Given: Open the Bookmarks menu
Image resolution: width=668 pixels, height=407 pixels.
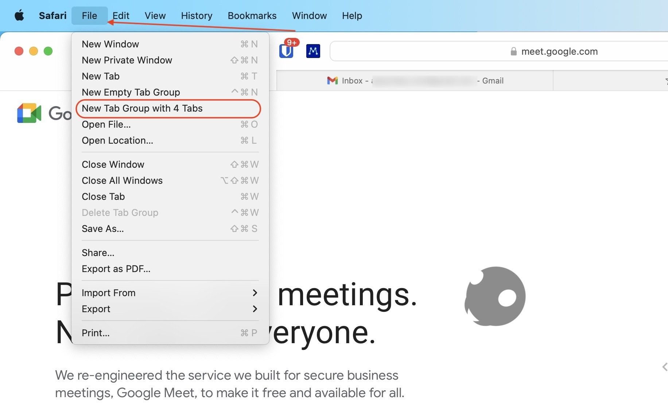Looking at the screenshot, I should coord(252,16).
